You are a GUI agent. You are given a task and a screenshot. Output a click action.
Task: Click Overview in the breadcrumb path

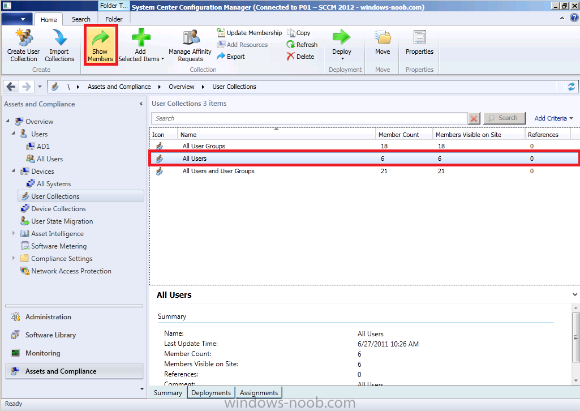[x=181, y=87]
